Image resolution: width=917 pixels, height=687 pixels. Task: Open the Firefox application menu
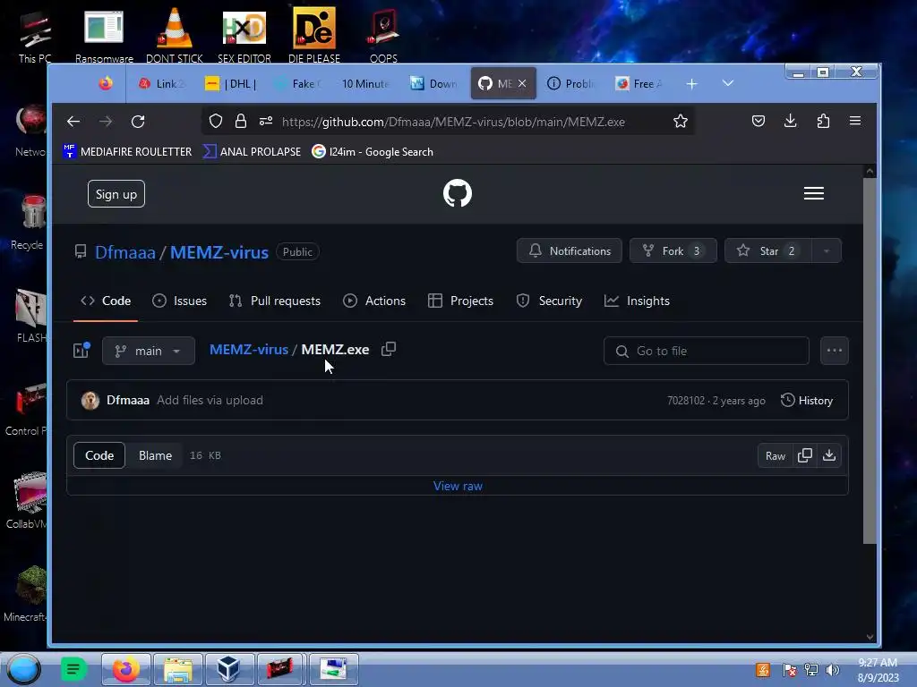click(855, 121)
